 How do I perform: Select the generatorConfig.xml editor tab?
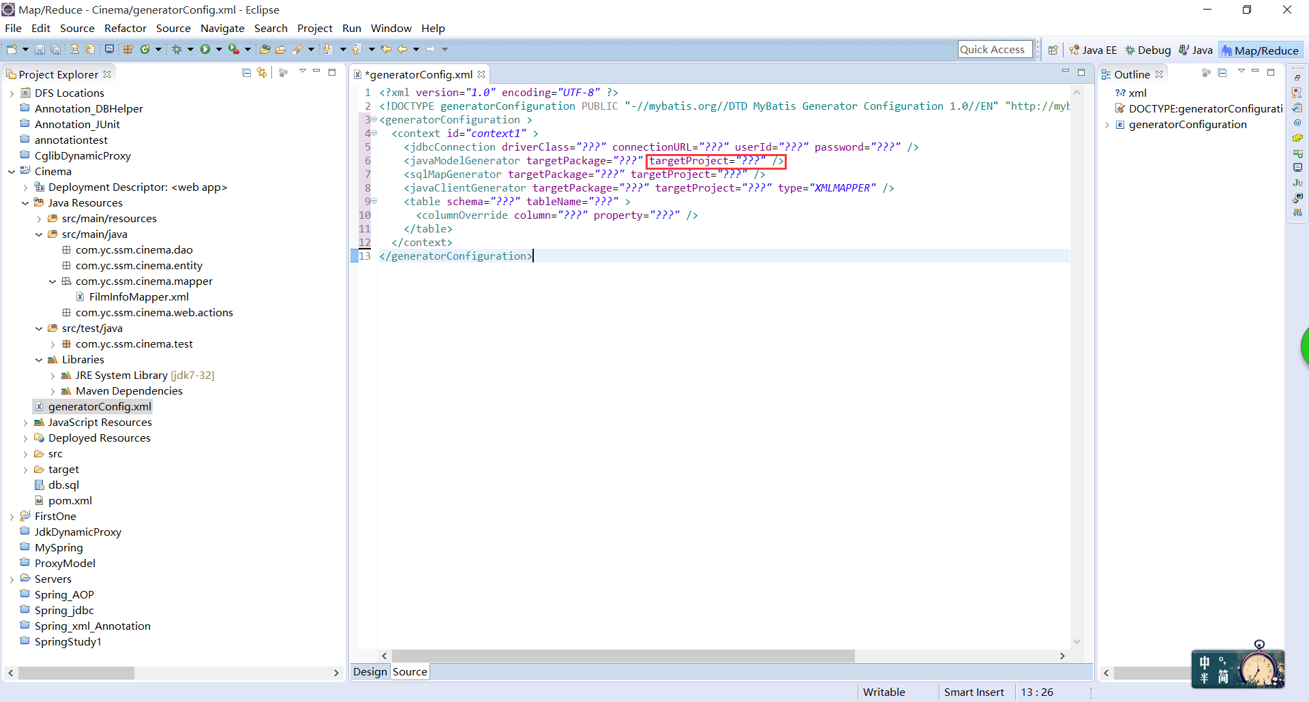pos(420,74)
